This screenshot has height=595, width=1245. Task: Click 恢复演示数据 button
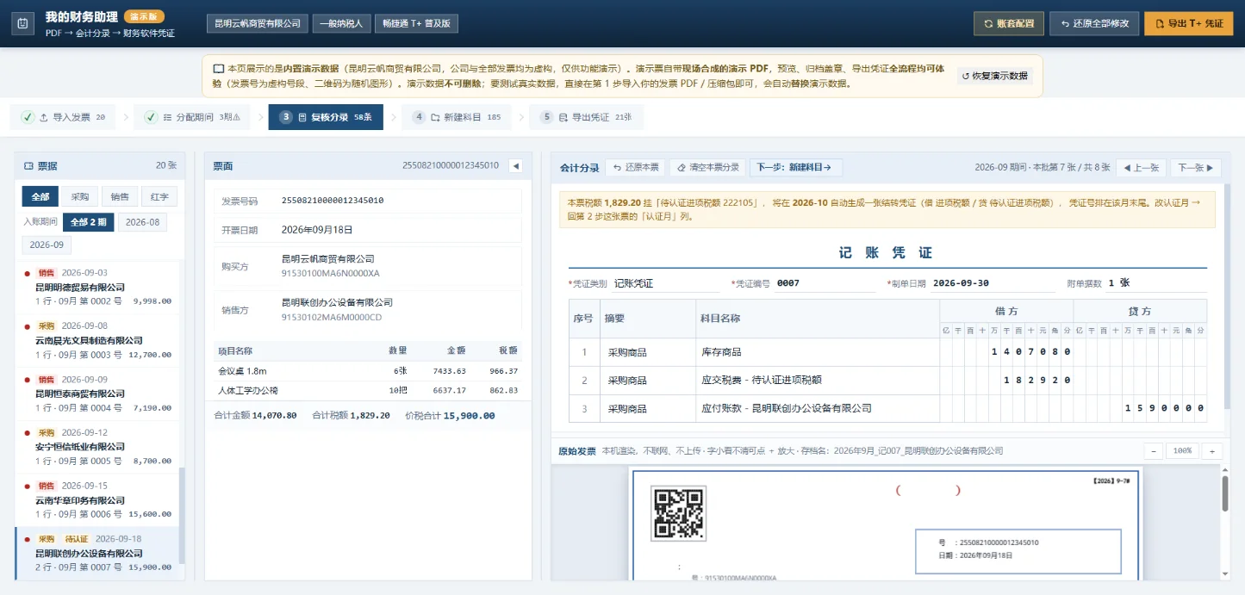994,76
